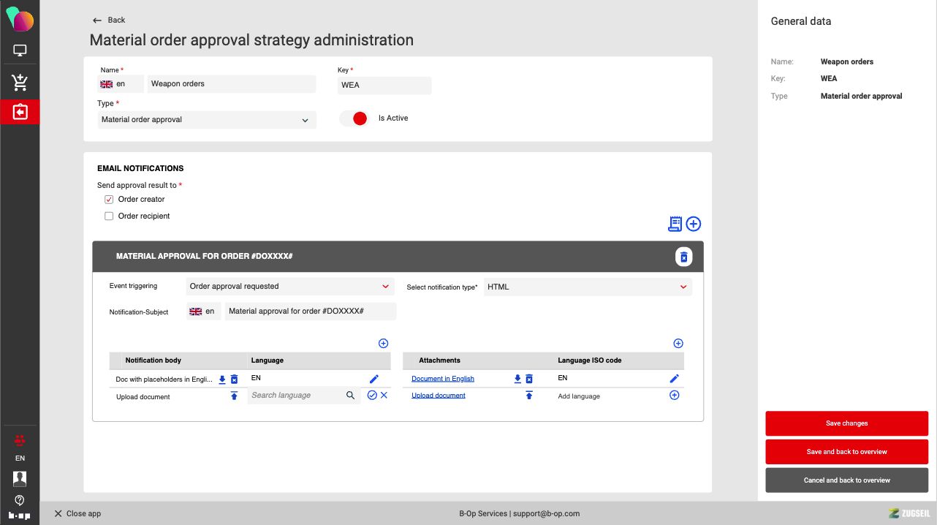The width and height of the screenshot is (937, 525).
Task: Edit the EN attachment language with pencil
Action: point(674,379)
